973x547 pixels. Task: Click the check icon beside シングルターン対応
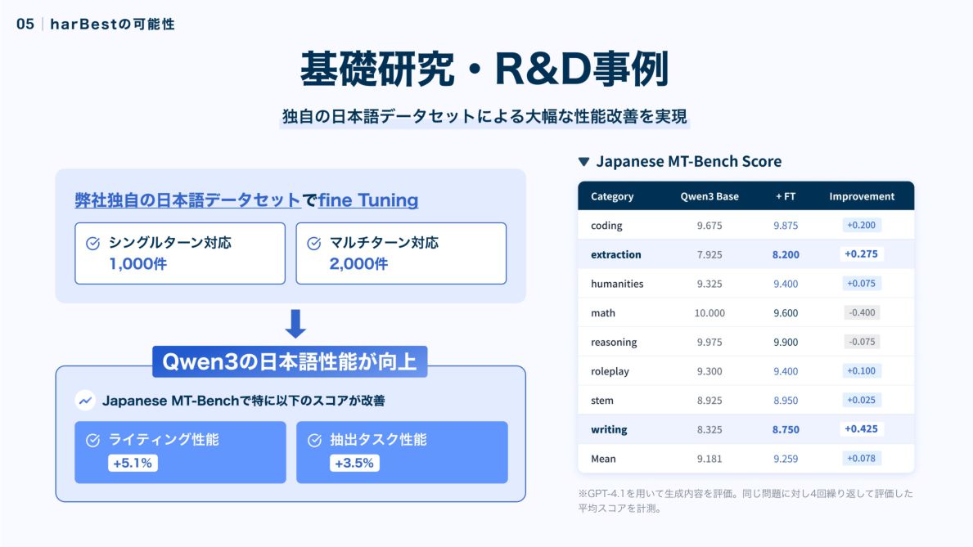point(93,243)
